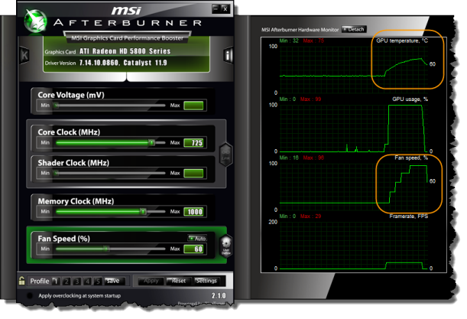
Task: Click the Core Voltage slider track
Action: [x=110, y=106]
